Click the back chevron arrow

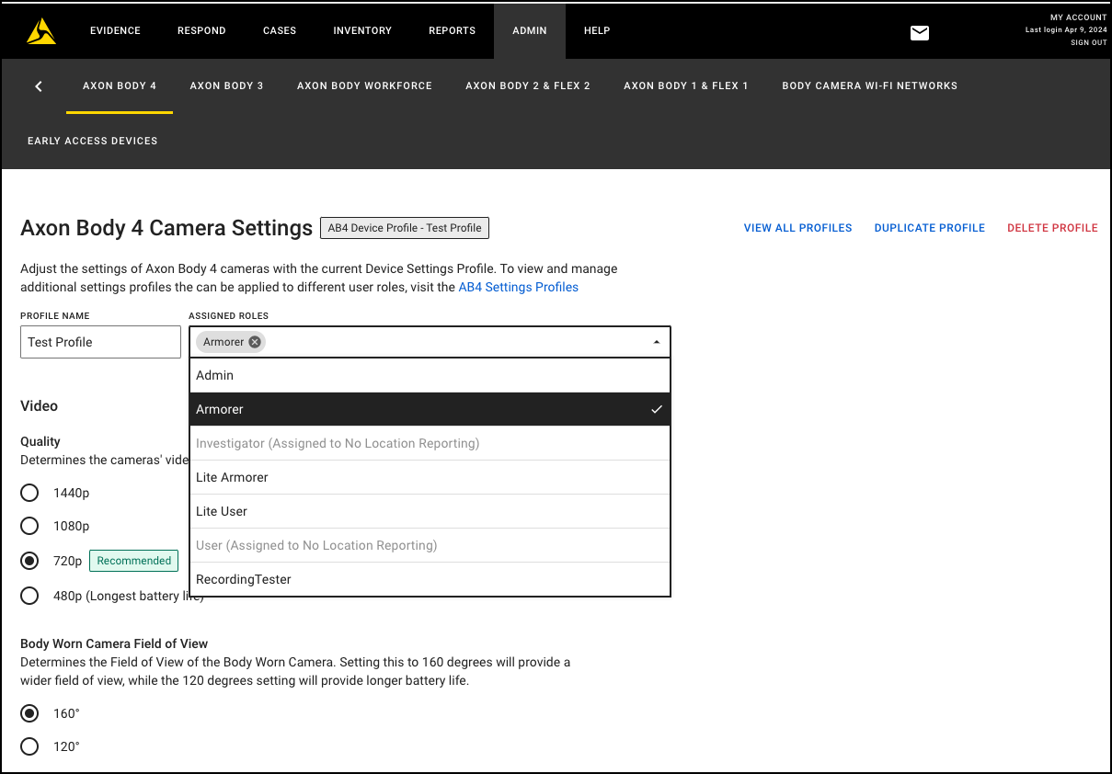[39, 86]
